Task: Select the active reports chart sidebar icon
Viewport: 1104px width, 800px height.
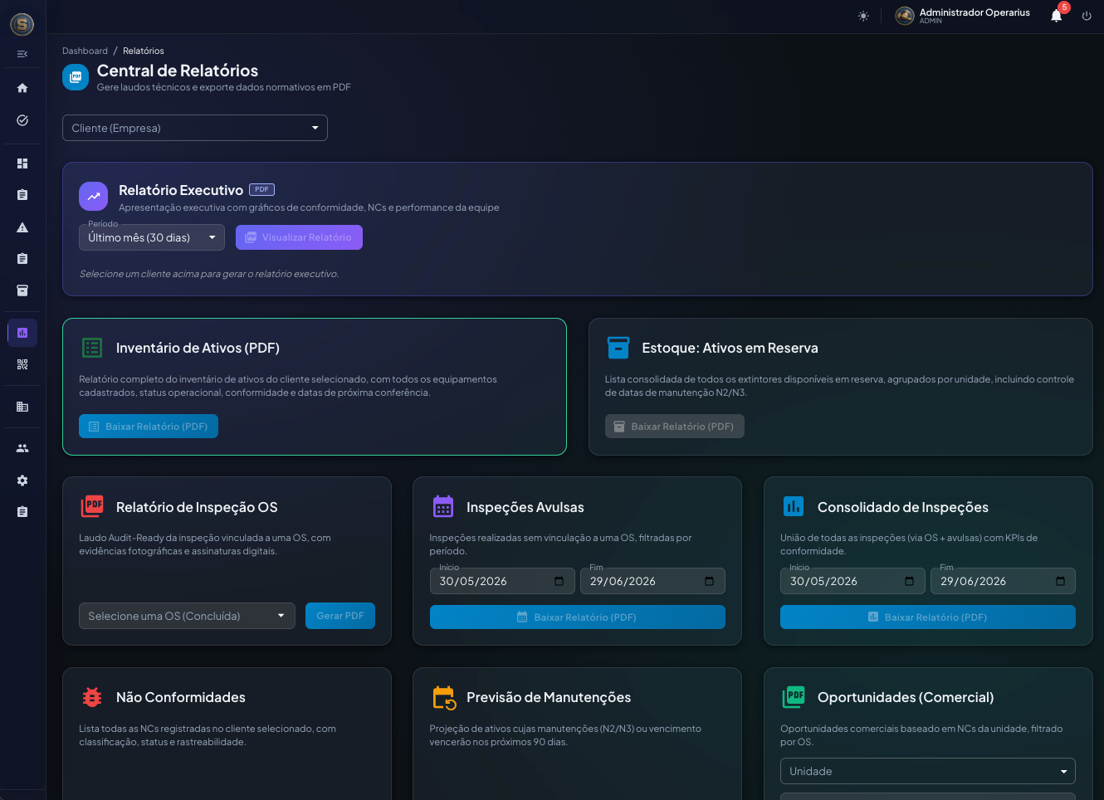Action: point(22,333)
